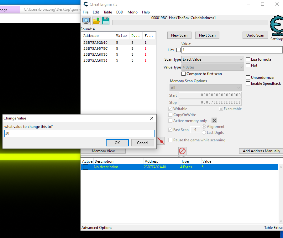
Task: Open the Table menu
Action: pyautogui.click(x=107, y=12)
